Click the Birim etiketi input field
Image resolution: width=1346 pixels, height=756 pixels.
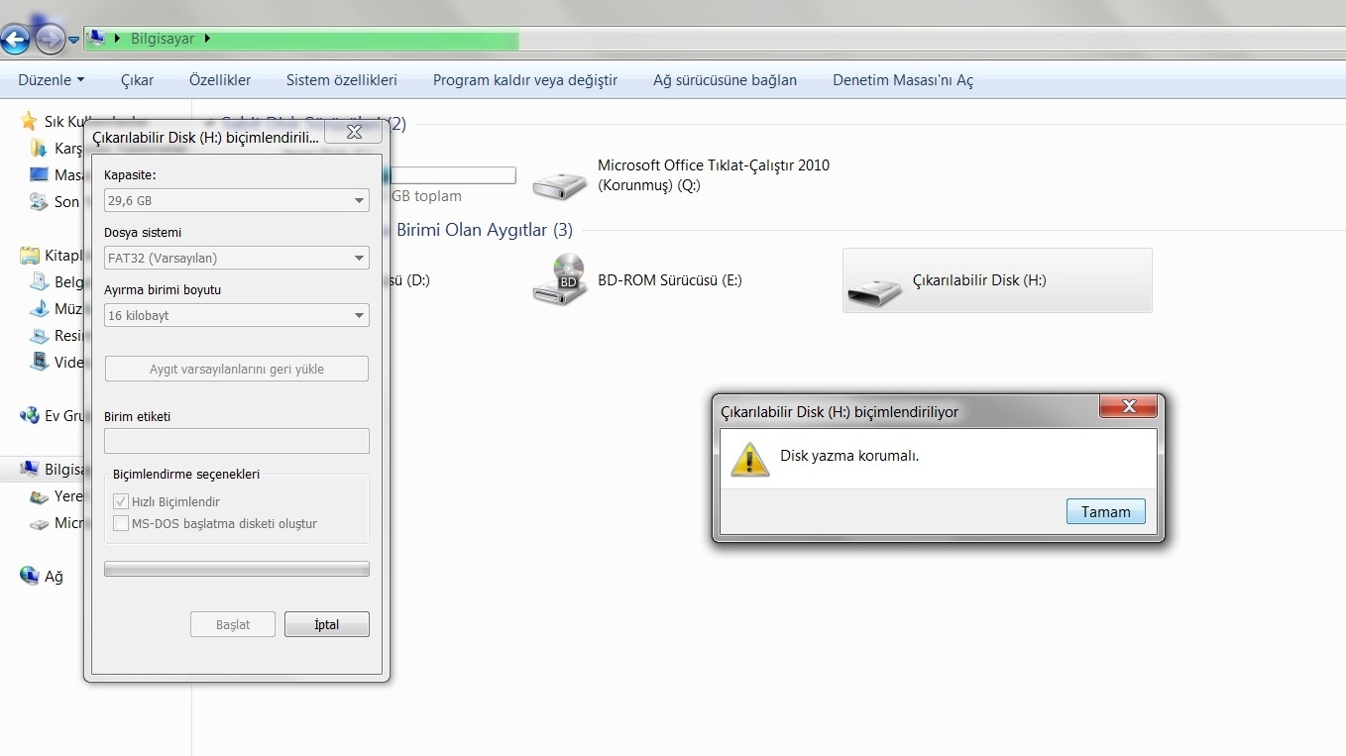tap(237, 441)
